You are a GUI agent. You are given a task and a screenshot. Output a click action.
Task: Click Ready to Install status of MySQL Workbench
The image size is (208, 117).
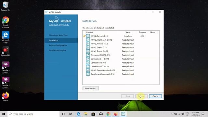click(x=128, y=40)
